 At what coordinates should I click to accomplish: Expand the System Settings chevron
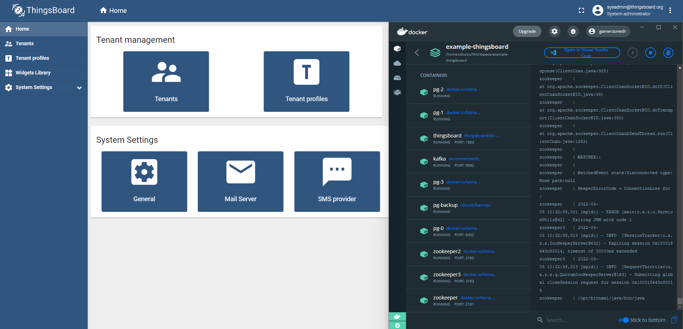tap(79, 88)
